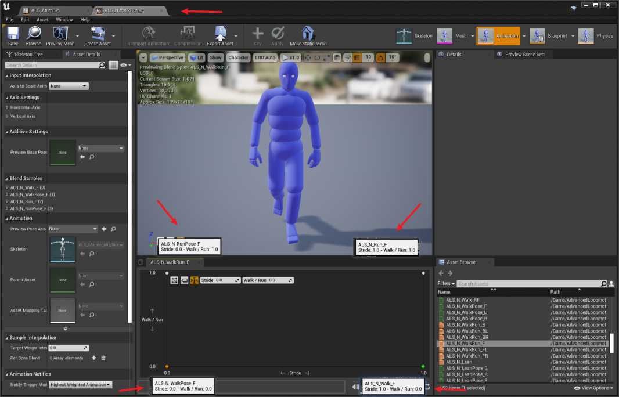Switch to Blueprint editor mode
Viewport: 619px width, 397px height.
coord(548,36)
